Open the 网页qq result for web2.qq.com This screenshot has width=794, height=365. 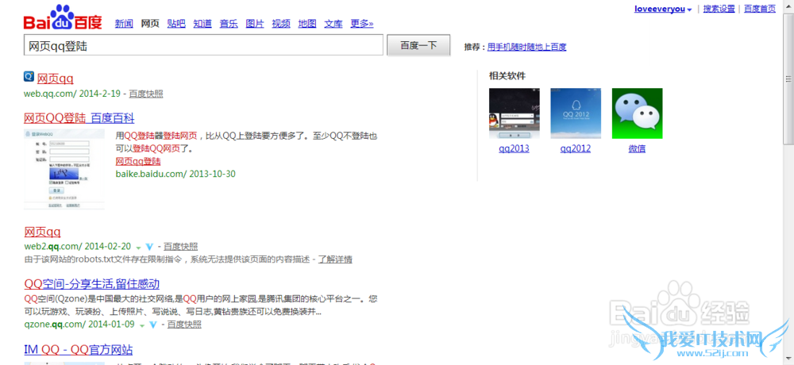(43, 232)
